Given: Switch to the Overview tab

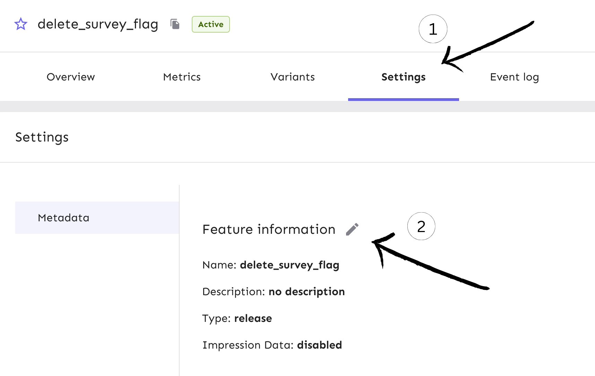Looking at the screenshot, I should [71, 77].
